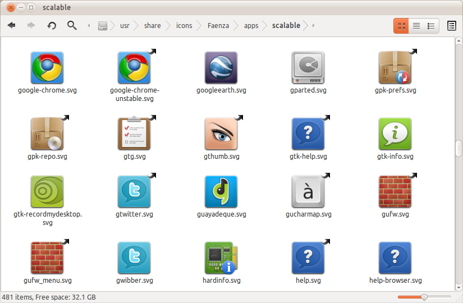The width and height of the screenshot is (463, 303).
Task: Select the gthumb.svg eye icon
Action: coord(221,134)
